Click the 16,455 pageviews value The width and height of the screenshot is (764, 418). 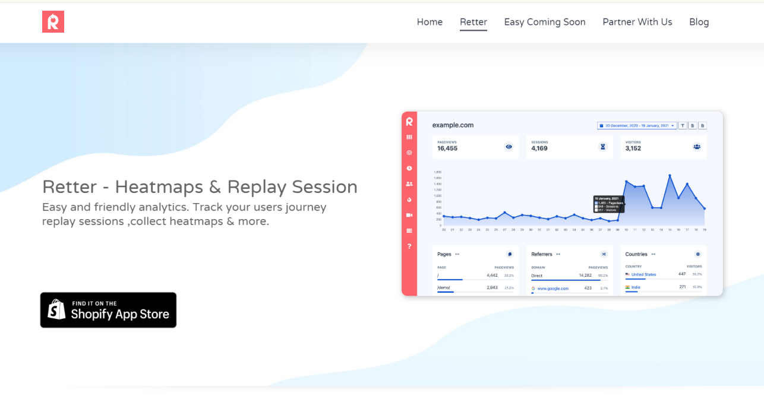[447, 148]
